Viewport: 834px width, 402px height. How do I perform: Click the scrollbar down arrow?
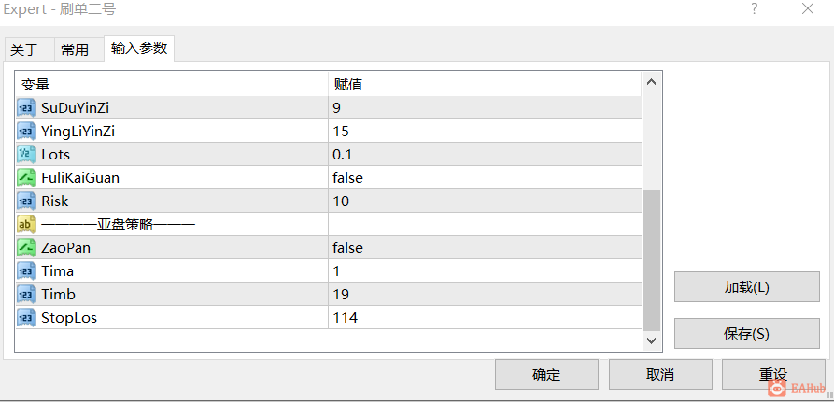point(652,340)
